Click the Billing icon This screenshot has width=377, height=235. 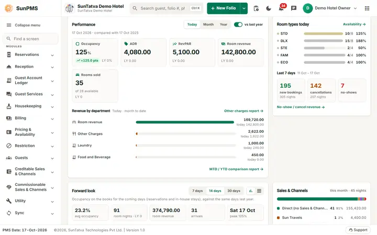tap(9, 118)
